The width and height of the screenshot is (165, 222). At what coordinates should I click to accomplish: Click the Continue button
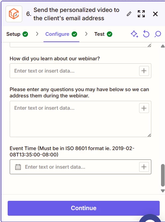coord(84,208)
